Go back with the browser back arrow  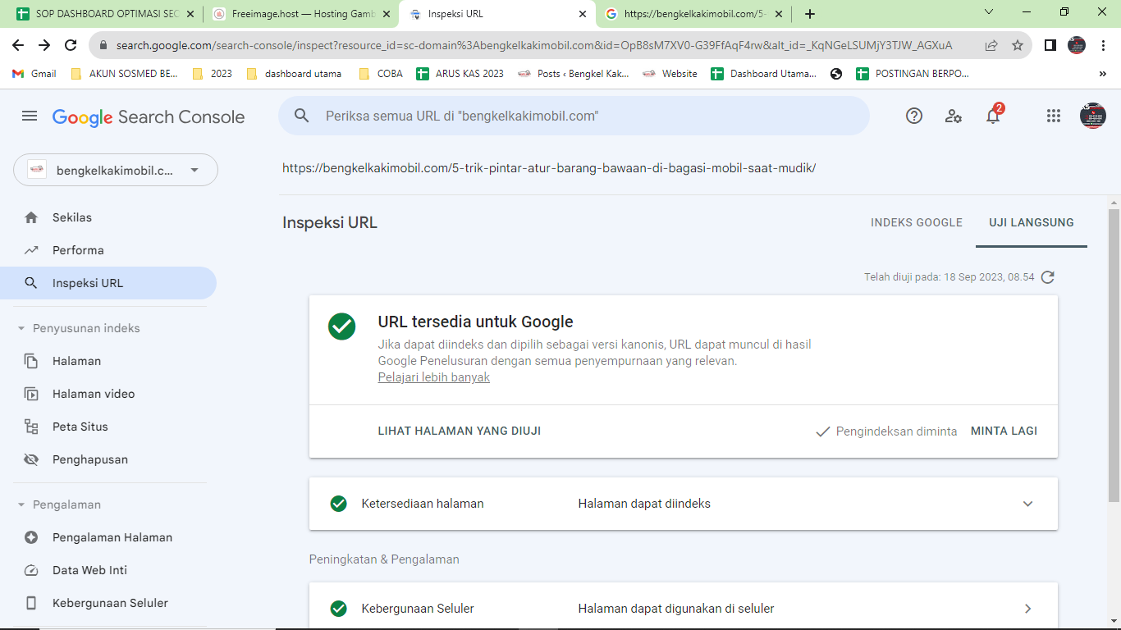tap(18, 45)
